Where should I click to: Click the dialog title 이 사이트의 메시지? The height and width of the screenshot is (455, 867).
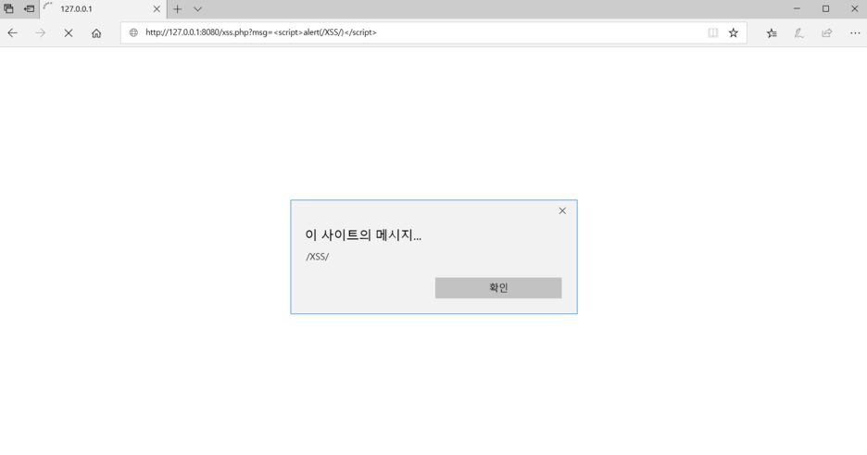click(363, 235)
